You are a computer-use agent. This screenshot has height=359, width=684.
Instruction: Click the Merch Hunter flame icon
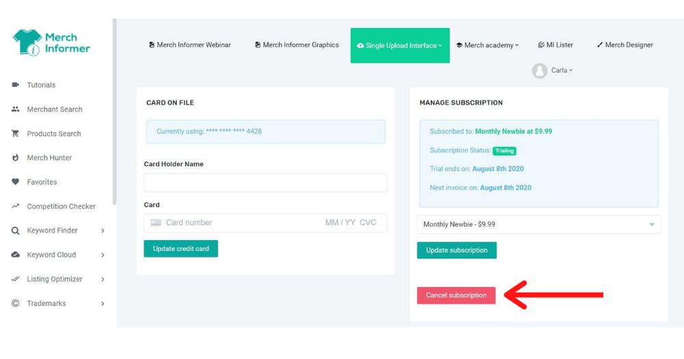pos(15,157)
